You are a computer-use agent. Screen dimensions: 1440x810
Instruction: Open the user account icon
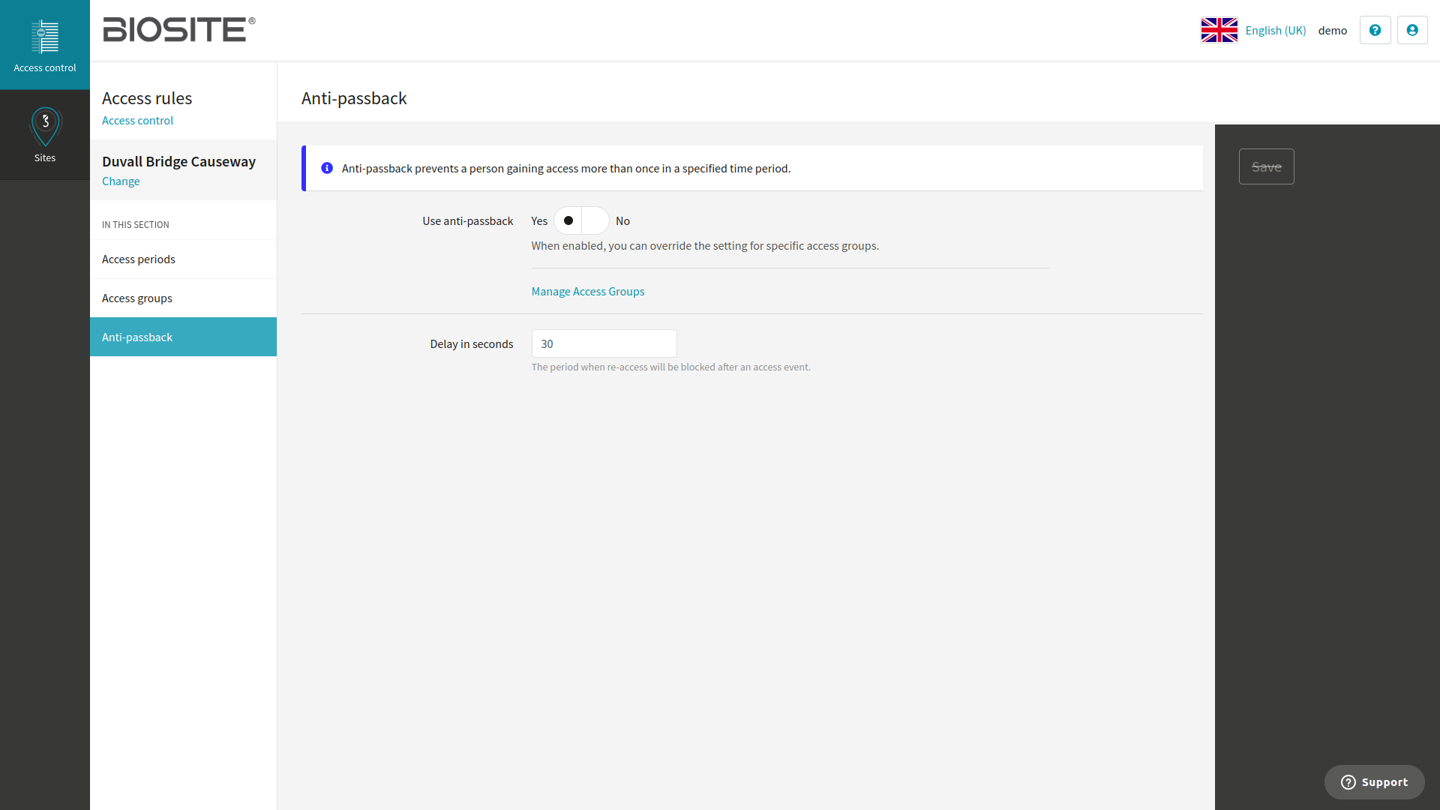1412,30
